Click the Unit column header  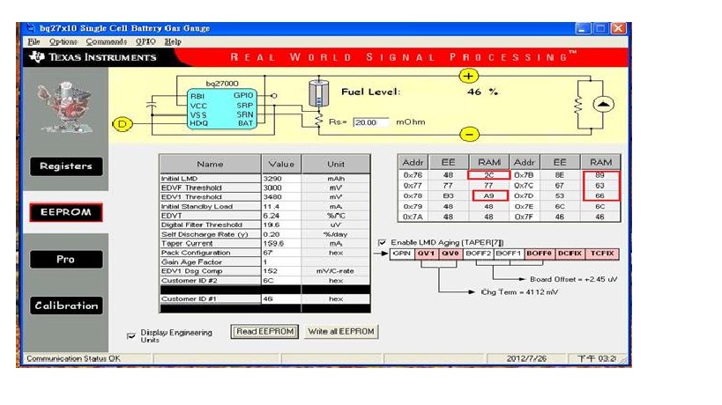[x=336, y=164]
